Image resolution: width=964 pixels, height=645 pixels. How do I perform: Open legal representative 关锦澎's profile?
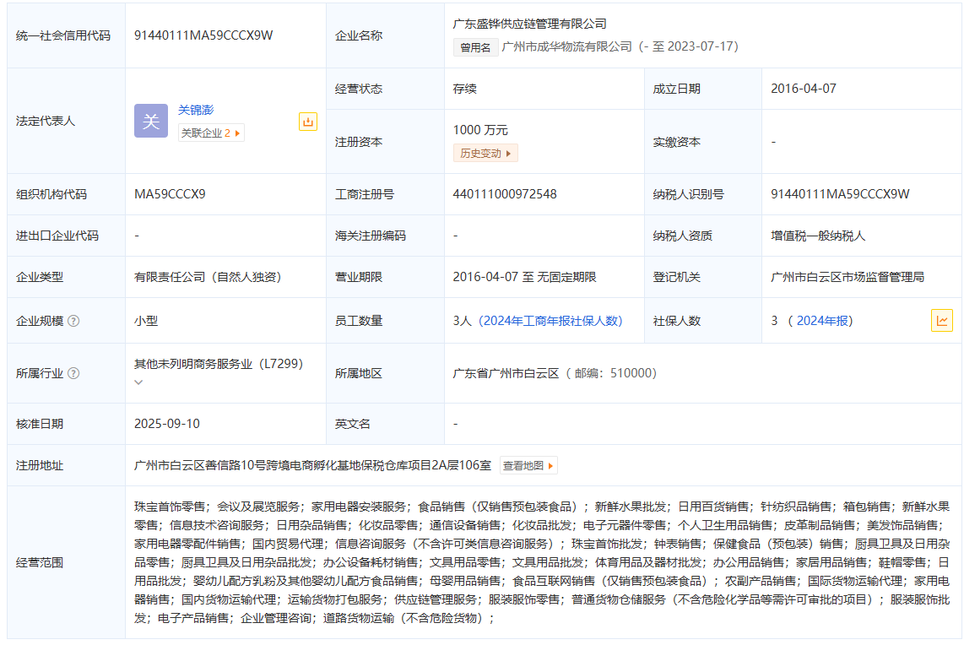point(196,111)
